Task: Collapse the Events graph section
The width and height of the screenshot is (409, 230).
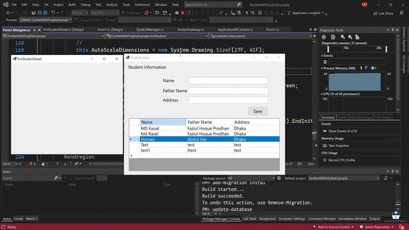Action: pyautogui.click(x=321, y=56)
